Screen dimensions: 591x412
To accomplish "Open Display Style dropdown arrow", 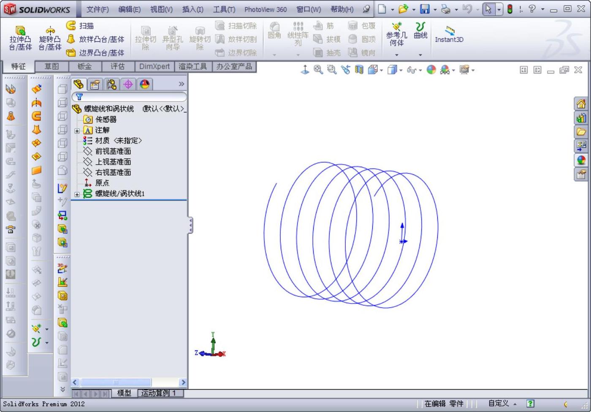I will 401,70.
